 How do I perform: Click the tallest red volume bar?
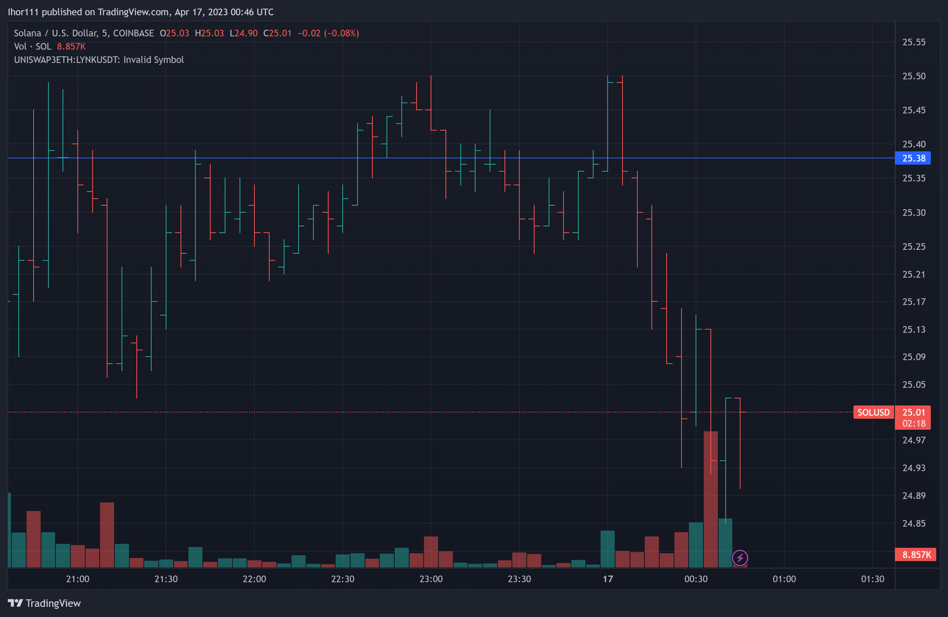(710, 499)
